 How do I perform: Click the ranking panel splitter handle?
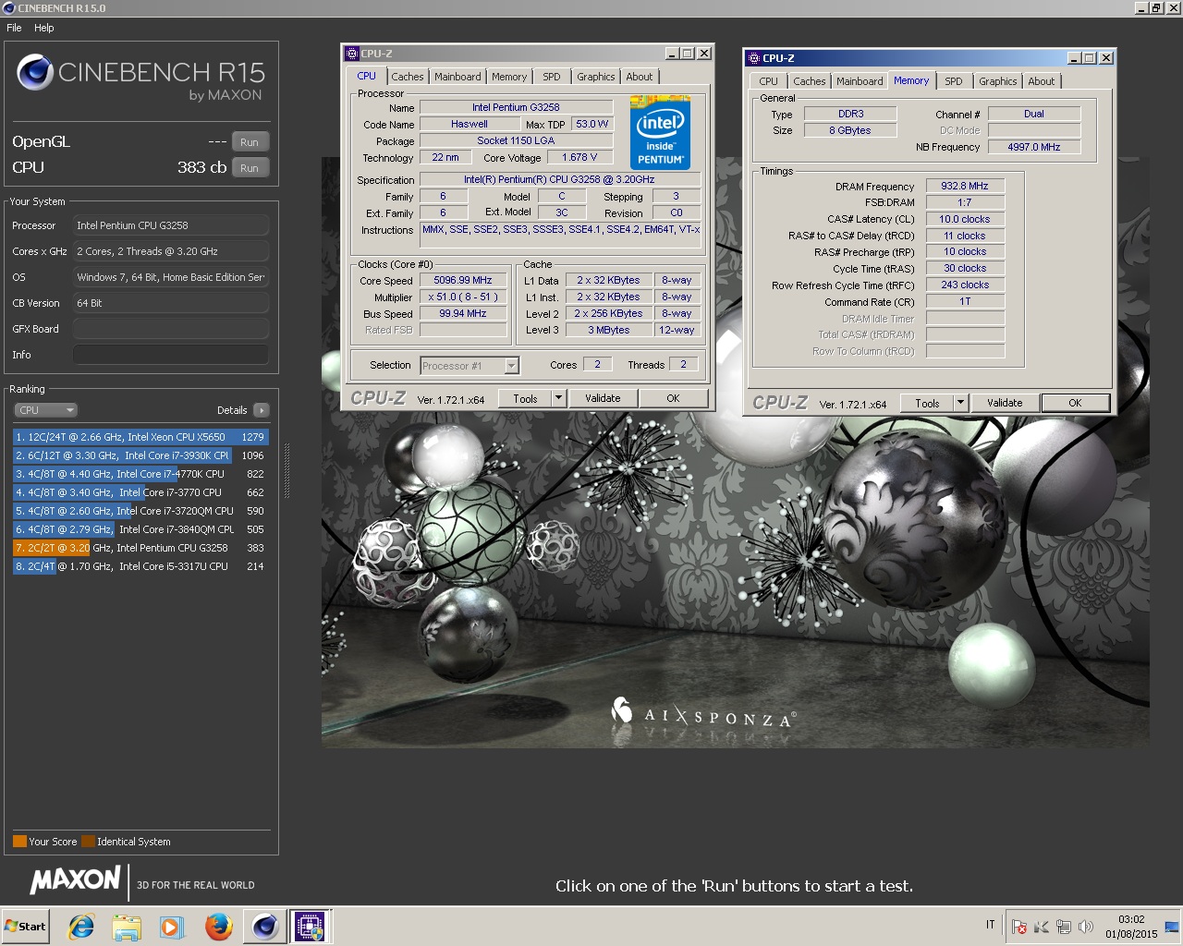pyautogui.click(x=287, y=471)
